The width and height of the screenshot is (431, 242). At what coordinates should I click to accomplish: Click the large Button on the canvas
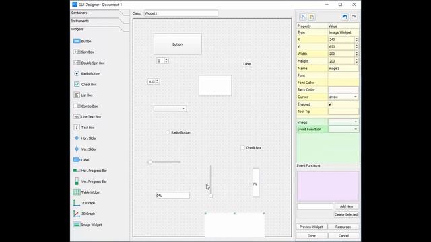(178, 44)
